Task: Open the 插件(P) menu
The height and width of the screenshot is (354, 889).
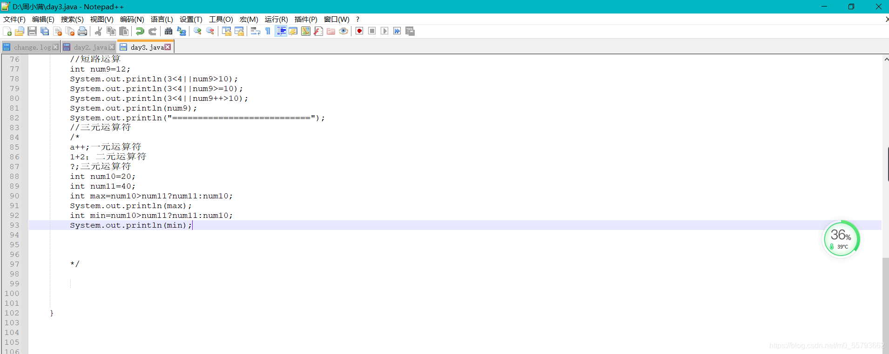Action: (306, 19)
